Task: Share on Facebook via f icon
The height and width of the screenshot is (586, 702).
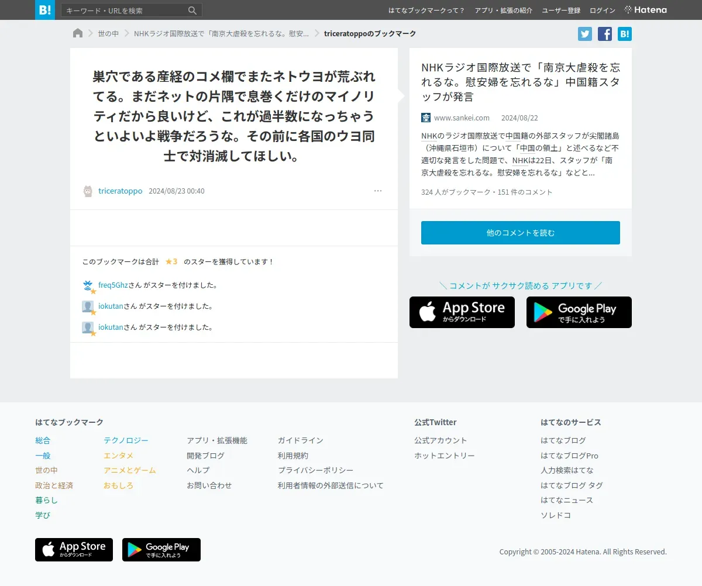Action: 605,34
